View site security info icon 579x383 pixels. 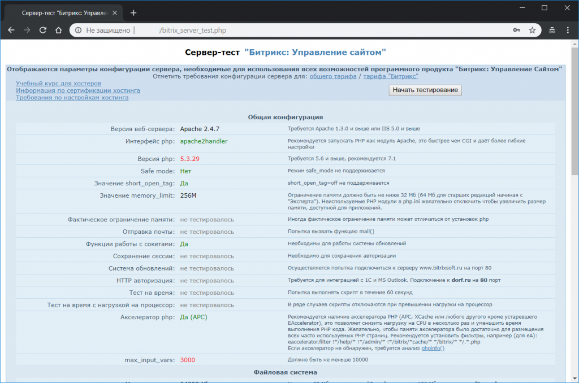78,31
